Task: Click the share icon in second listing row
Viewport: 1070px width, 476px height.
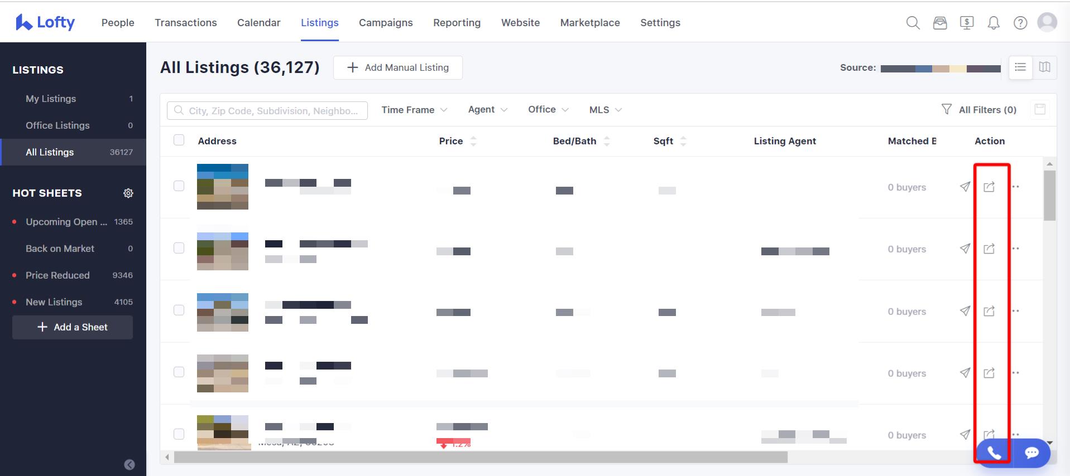Action: click(x=989, y=249)
